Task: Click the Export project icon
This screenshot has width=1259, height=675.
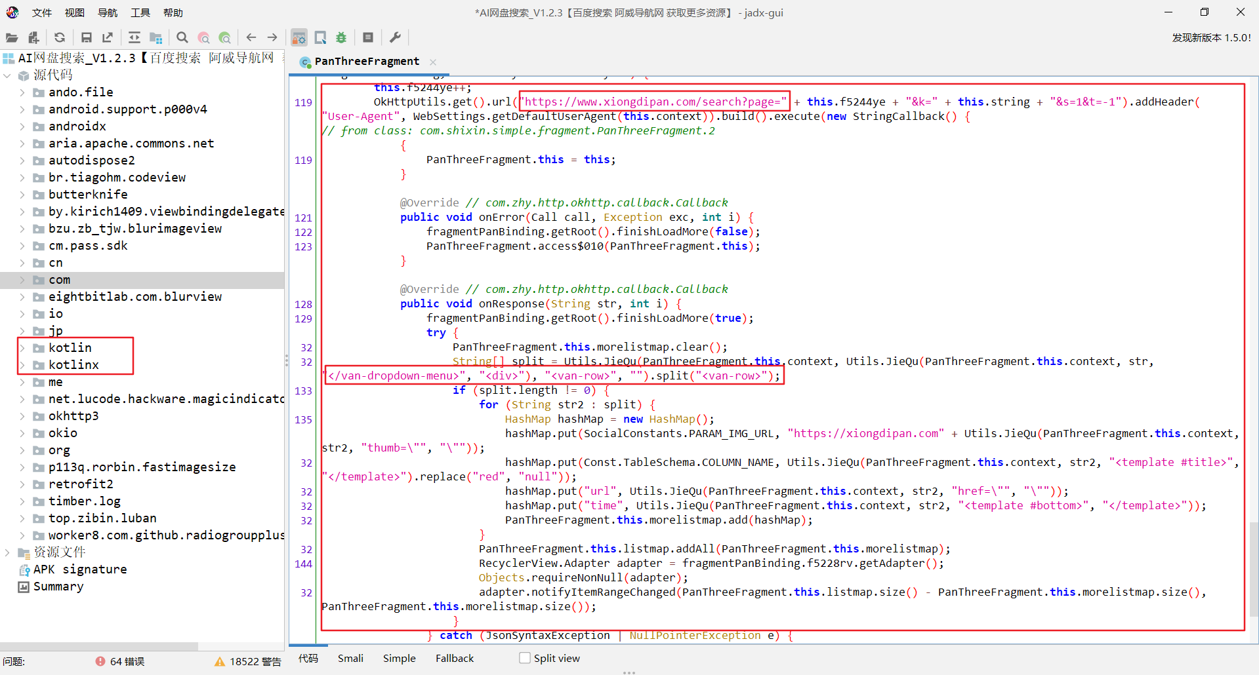Action: coord(108,38)
